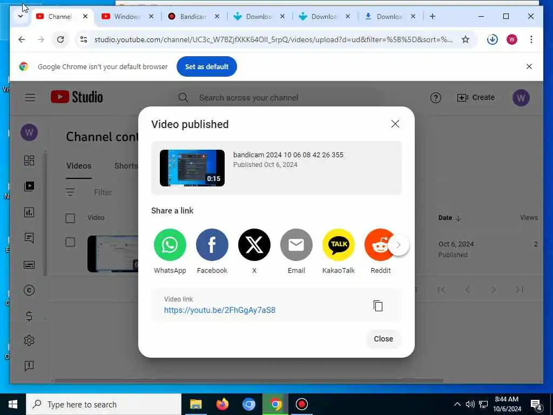The image size is (553, 415).
Task: Switch to the Videos tab
Action: (x=79, y=166)
